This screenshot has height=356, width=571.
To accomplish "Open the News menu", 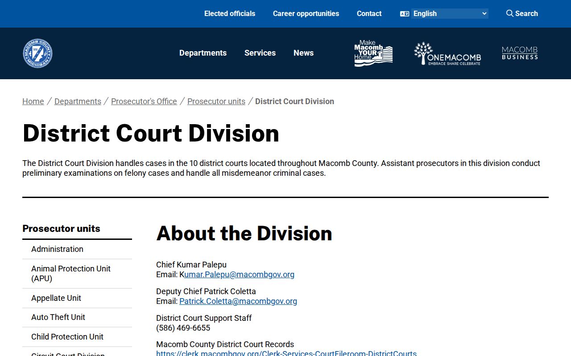I will (x=303, y=53).
